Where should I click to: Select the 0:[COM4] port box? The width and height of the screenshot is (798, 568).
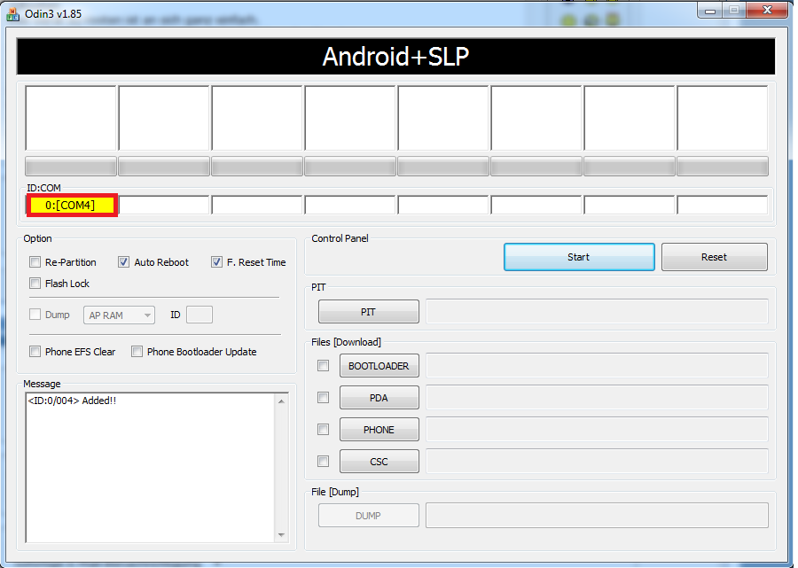pyautogui.click(x=72, y=205)
